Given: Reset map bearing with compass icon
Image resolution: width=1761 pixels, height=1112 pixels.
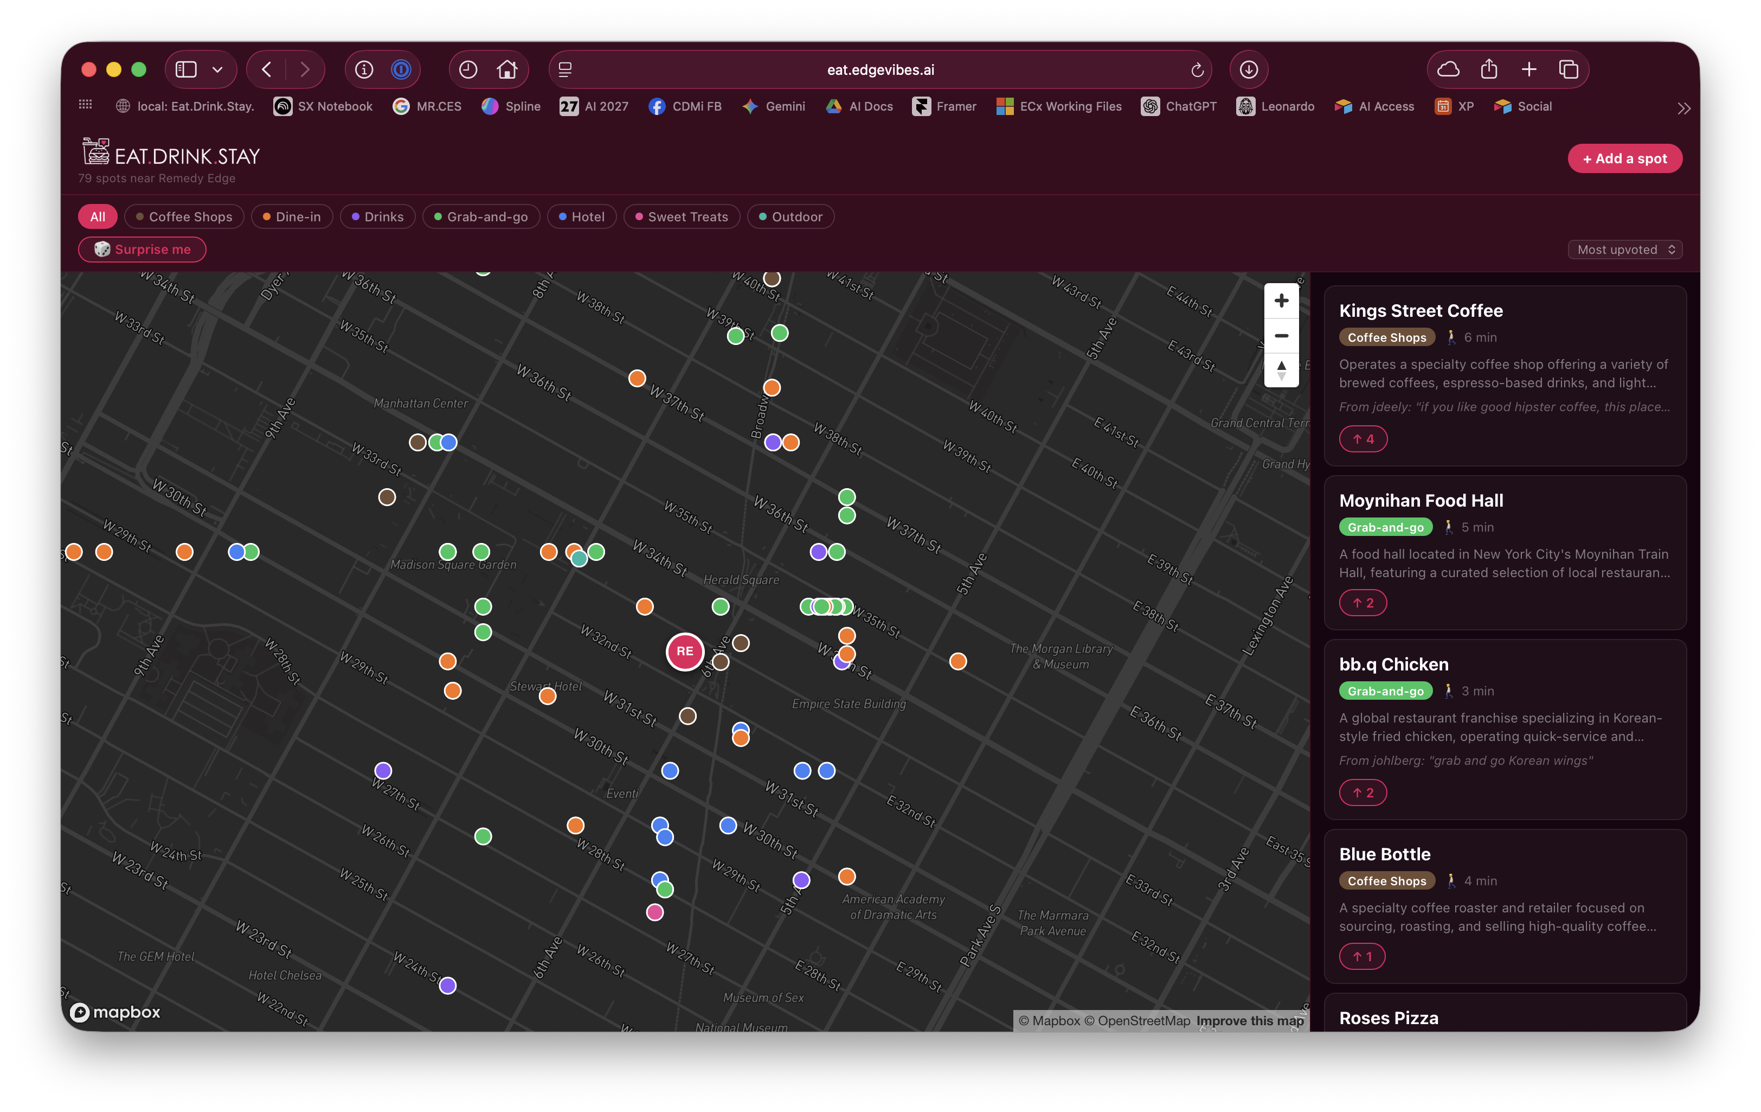Looking at the screenshot, I should tap(1281, 370).
